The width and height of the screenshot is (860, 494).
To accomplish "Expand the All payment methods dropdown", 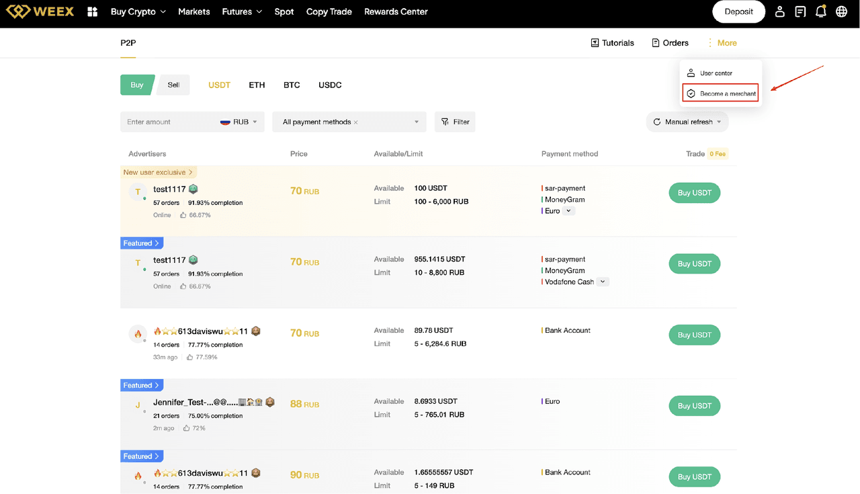I will point(416,122).
